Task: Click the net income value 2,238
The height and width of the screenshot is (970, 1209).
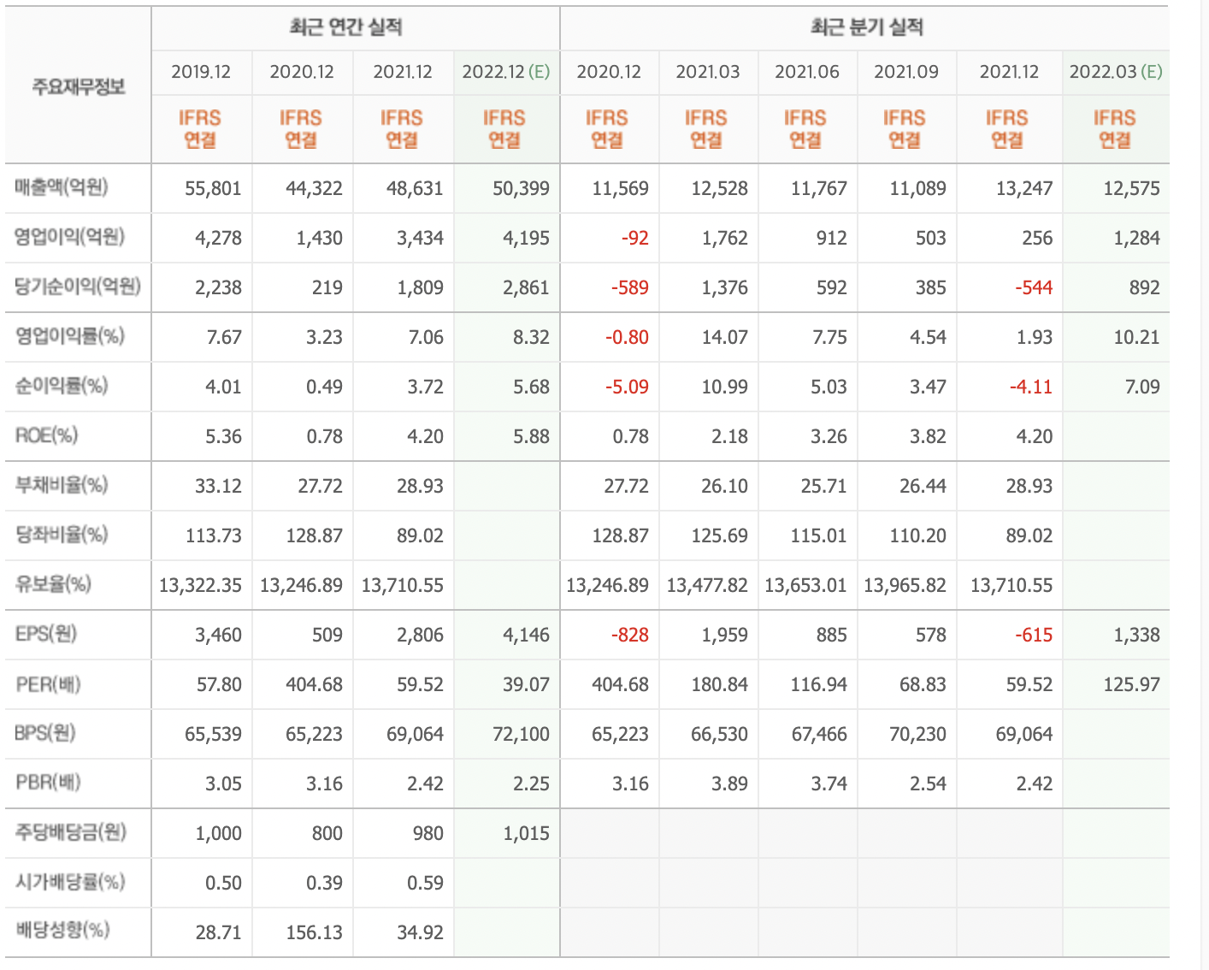Action: coord(218,287)
